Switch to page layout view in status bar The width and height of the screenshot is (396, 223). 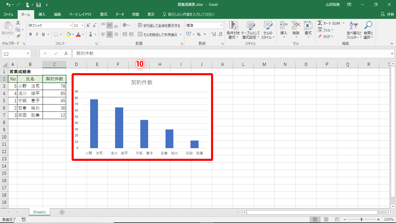326,220
